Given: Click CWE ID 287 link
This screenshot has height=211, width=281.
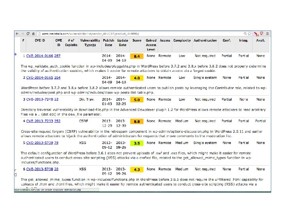Looking at the screenshot, I should (x=57, y=56).
